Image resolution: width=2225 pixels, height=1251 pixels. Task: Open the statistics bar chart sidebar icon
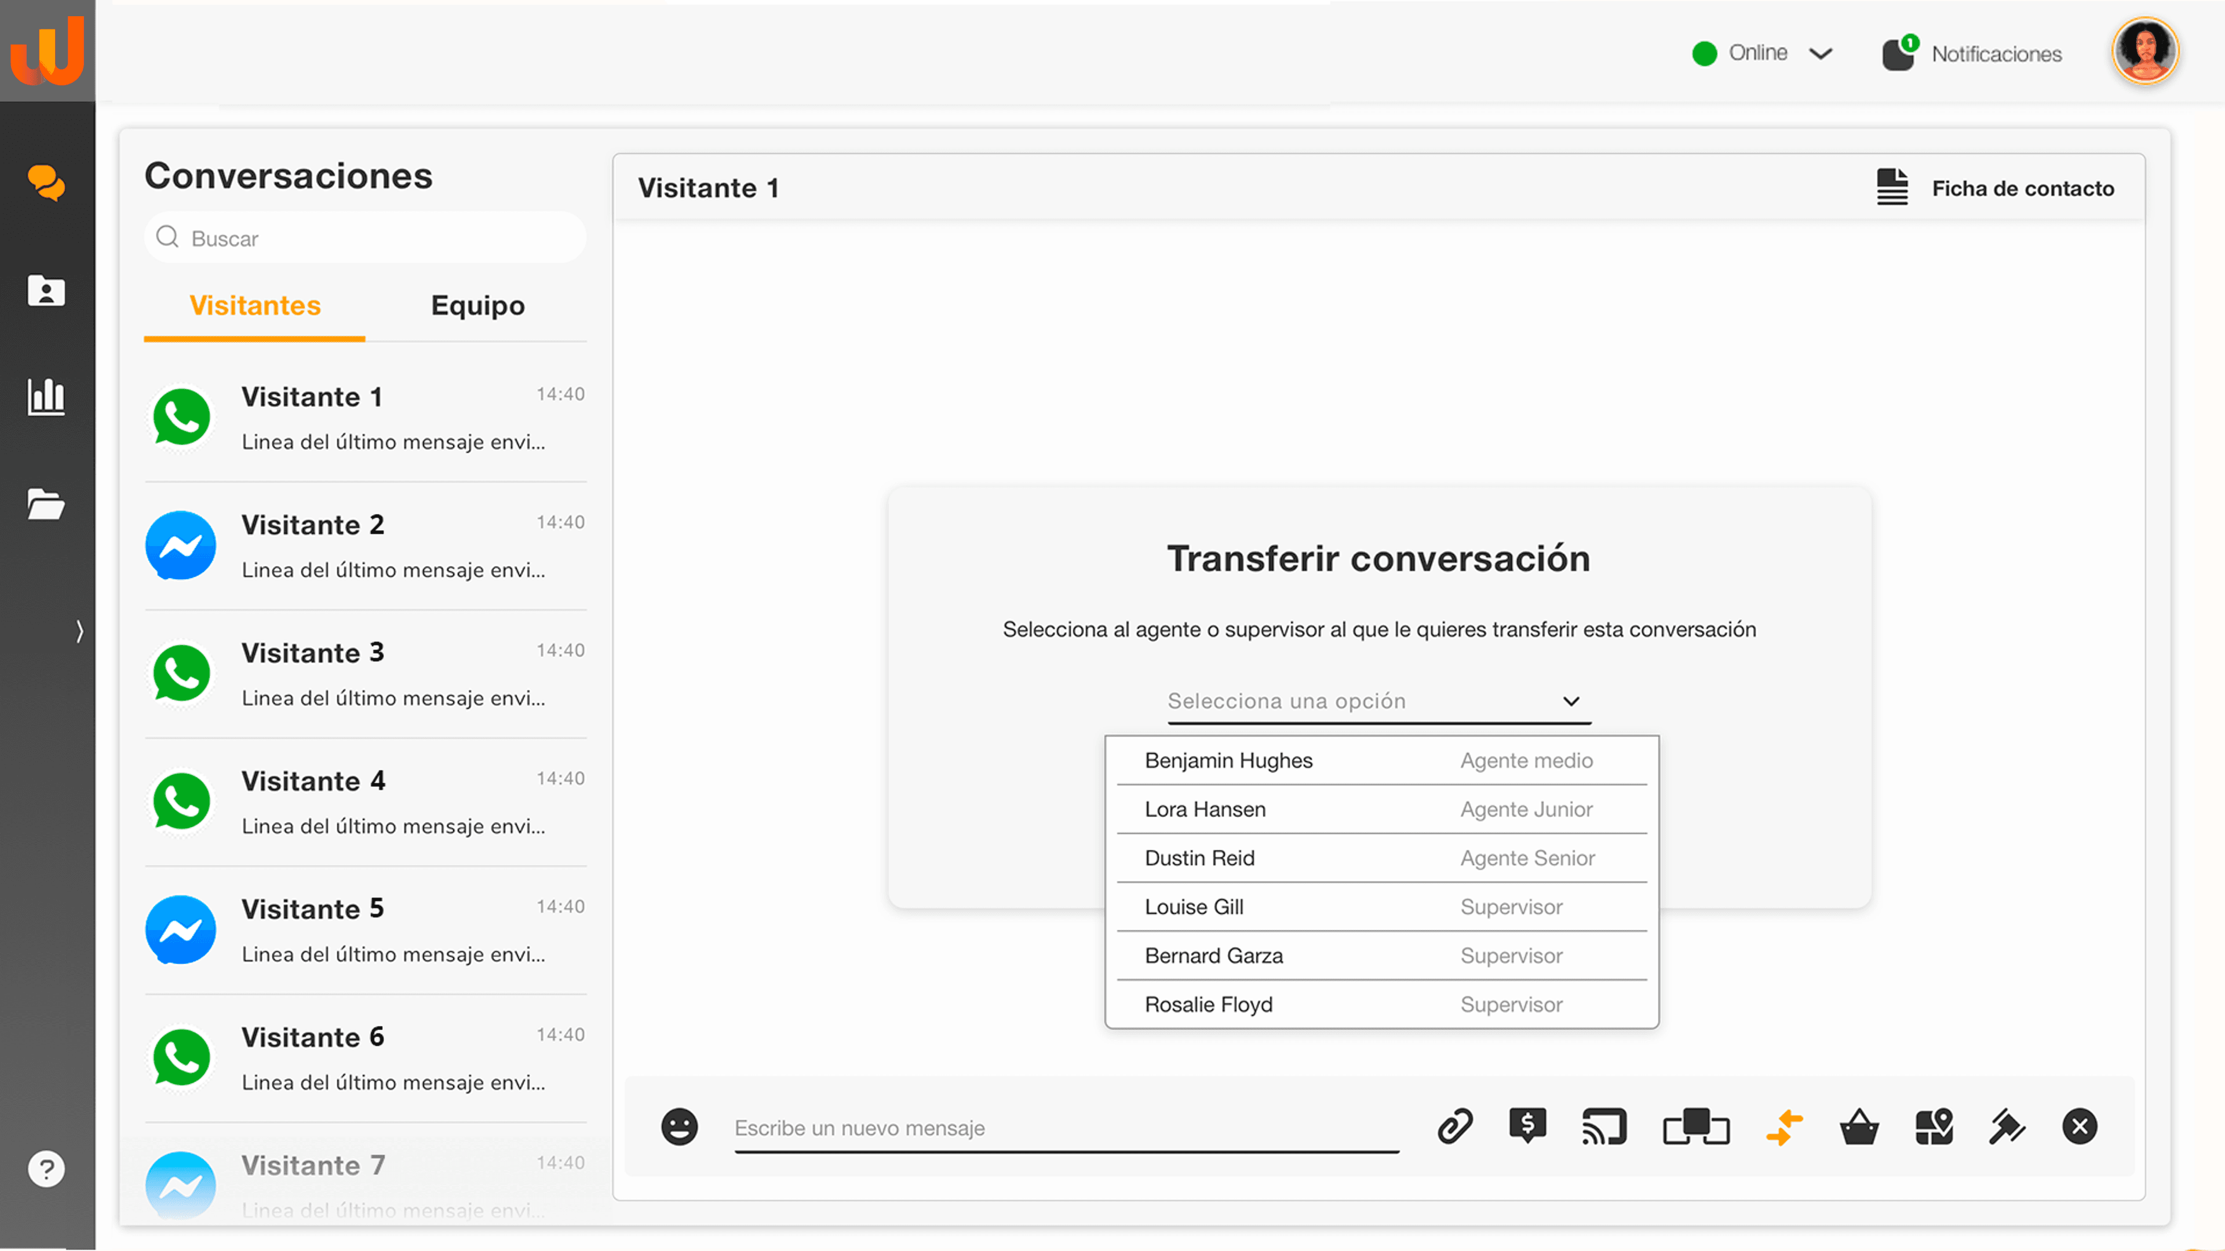click(46, 397)
